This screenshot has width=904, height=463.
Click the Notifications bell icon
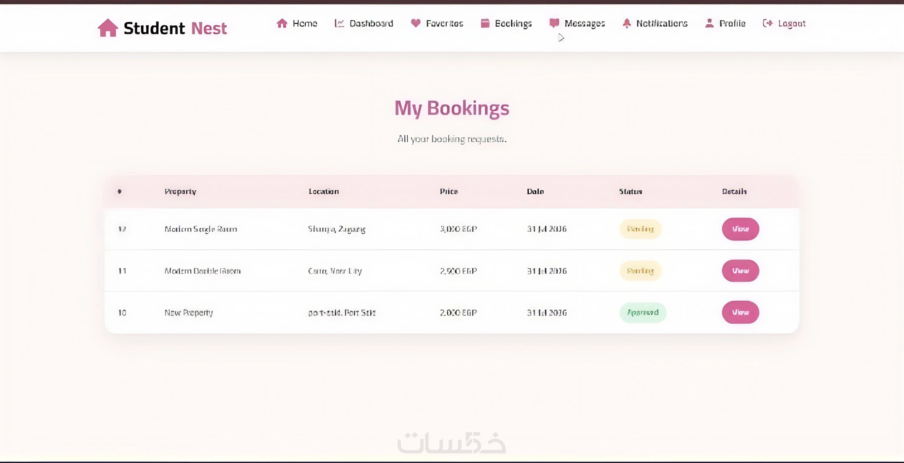(x=626, y=23)
